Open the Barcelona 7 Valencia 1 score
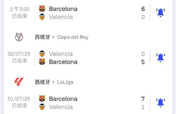This screenshot has width=176, height=114. [143, 103]
